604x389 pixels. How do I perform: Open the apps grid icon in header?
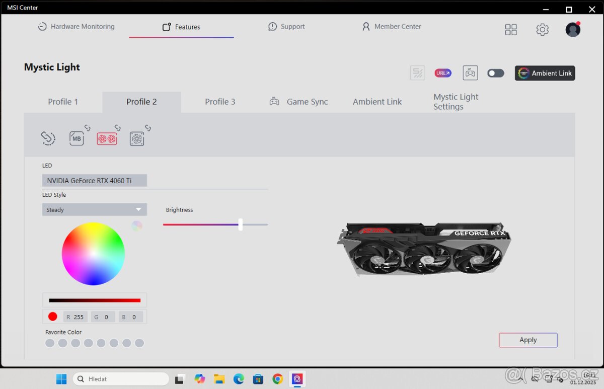click(511, 30)
